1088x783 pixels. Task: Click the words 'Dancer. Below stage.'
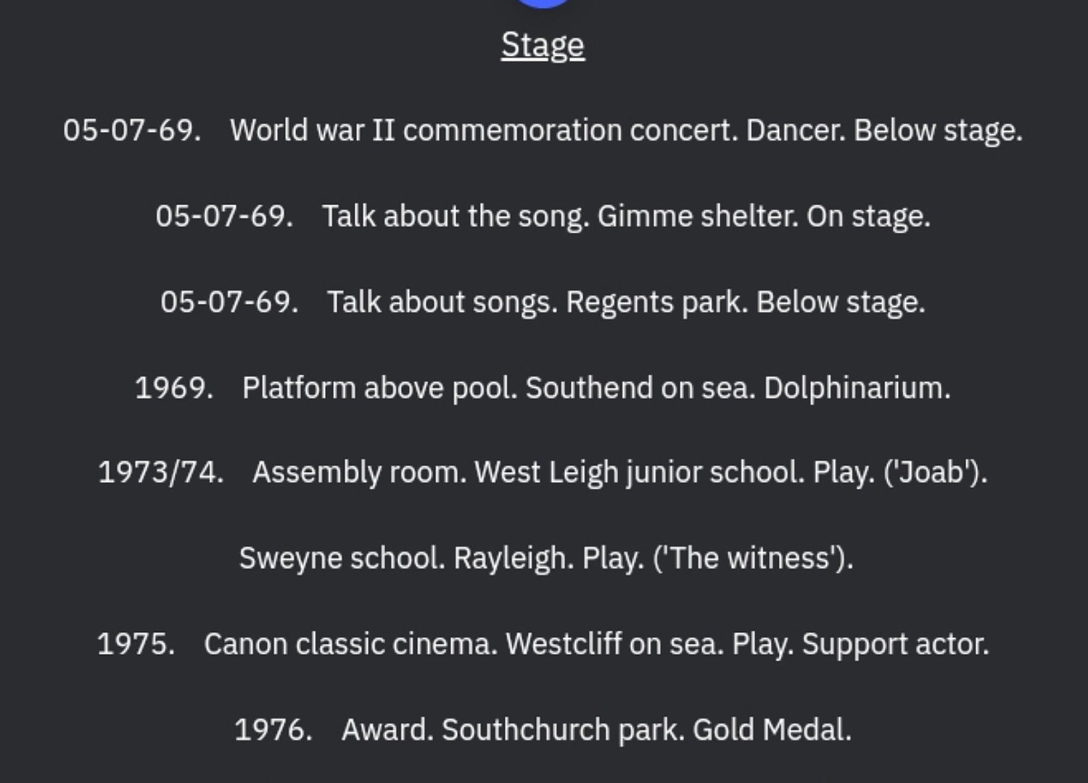[884, 130]
